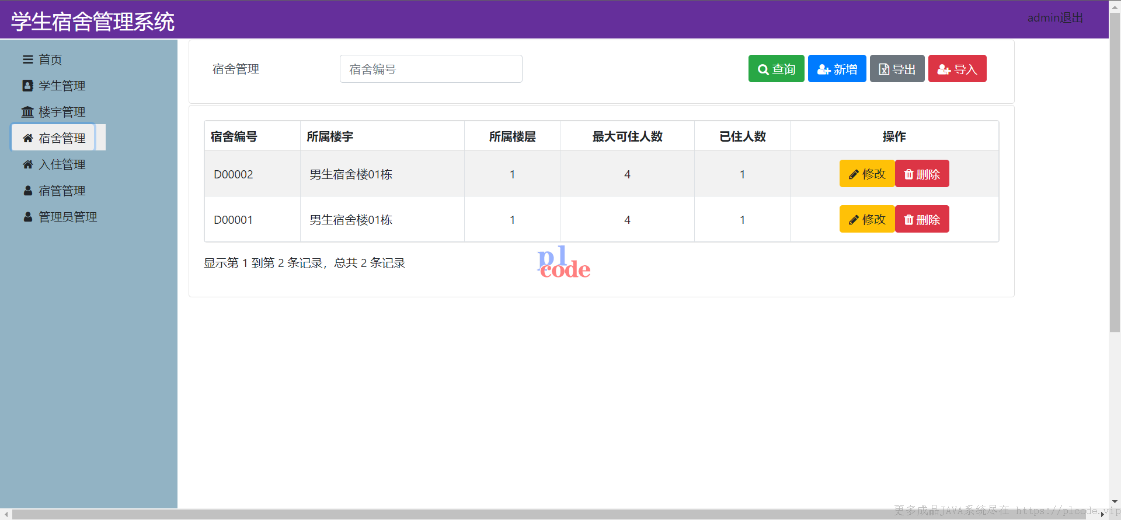Click the bank building icon for 楼宇管理
This screenshot has height=520, width=1121.
tap(27, 112)
